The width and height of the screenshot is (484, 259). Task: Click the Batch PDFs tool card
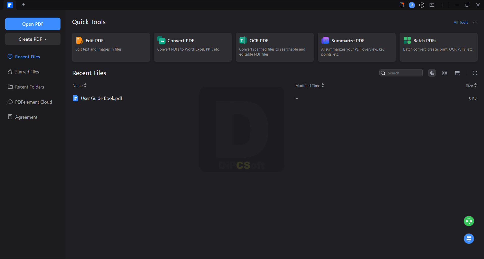click(439, 47)
